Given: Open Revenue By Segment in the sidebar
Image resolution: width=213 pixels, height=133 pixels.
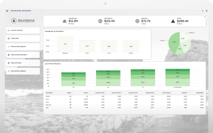Looking at the screenshot, I should (x=23, y=47).
